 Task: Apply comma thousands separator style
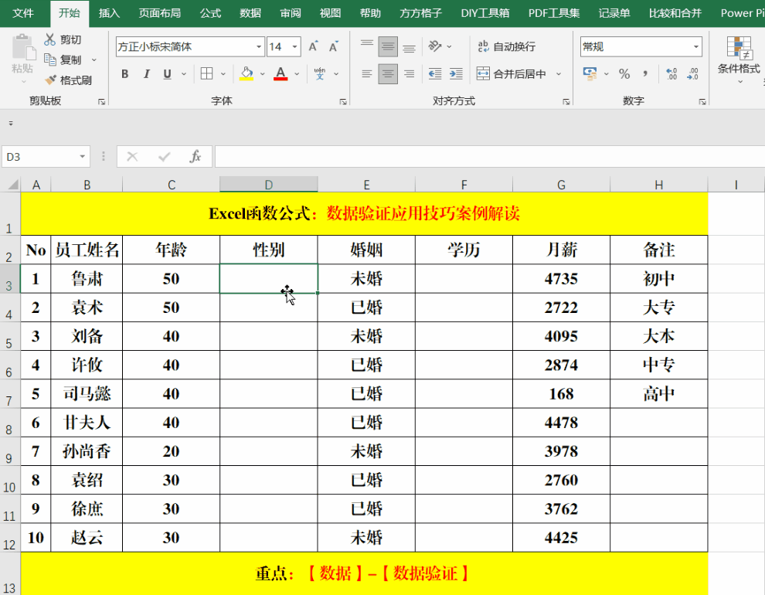pyautogui.click(x=645, y=74)
